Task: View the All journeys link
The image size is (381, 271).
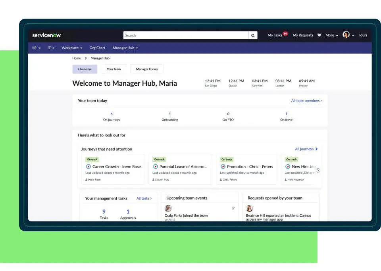Action: pos(306,149)
